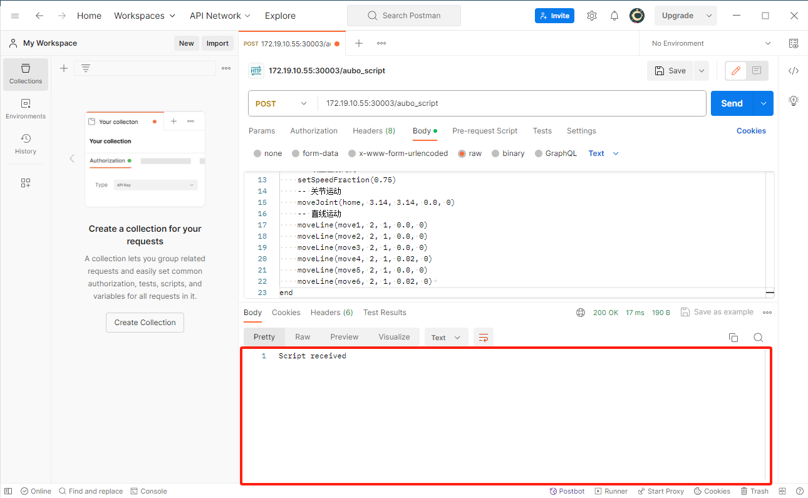The image size is (808, 498).
Task: Open Environments in the sidebar
Action: tap(26, 109)
